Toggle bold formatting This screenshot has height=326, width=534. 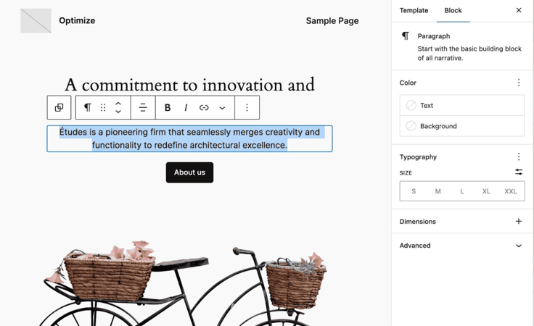[167, 107]
